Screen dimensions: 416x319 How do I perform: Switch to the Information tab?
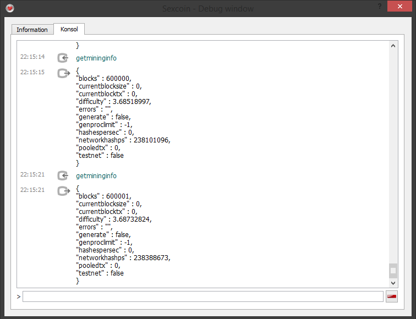[x=32, y=30]
